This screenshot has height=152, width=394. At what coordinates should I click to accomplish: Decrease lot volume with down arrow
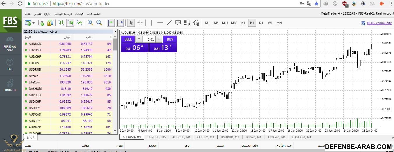tap(139, 39)
